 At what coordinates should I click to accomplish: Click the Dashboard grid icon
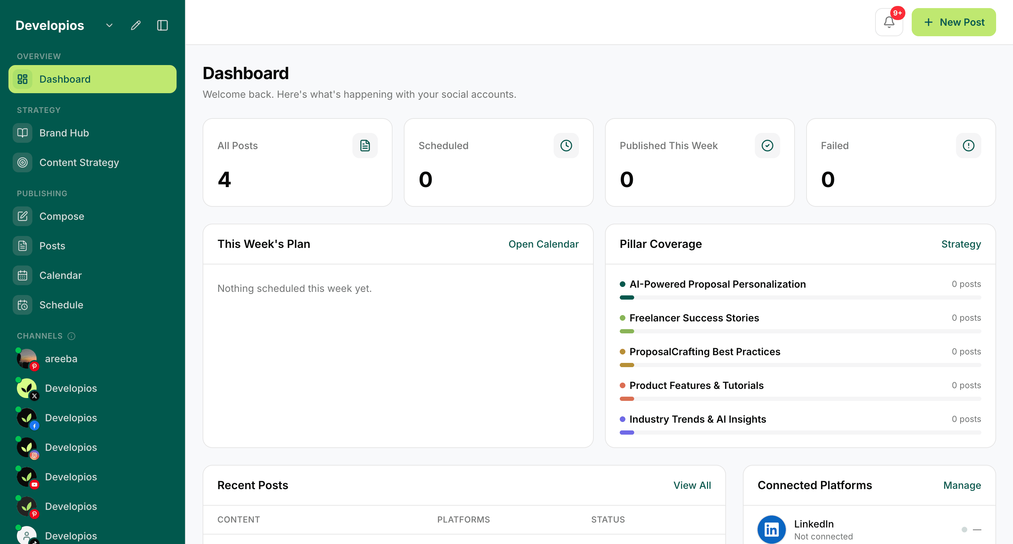pos(23,79)
